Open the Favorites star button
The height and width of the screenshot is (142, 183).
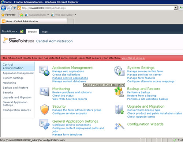click(x=8, y=15)
